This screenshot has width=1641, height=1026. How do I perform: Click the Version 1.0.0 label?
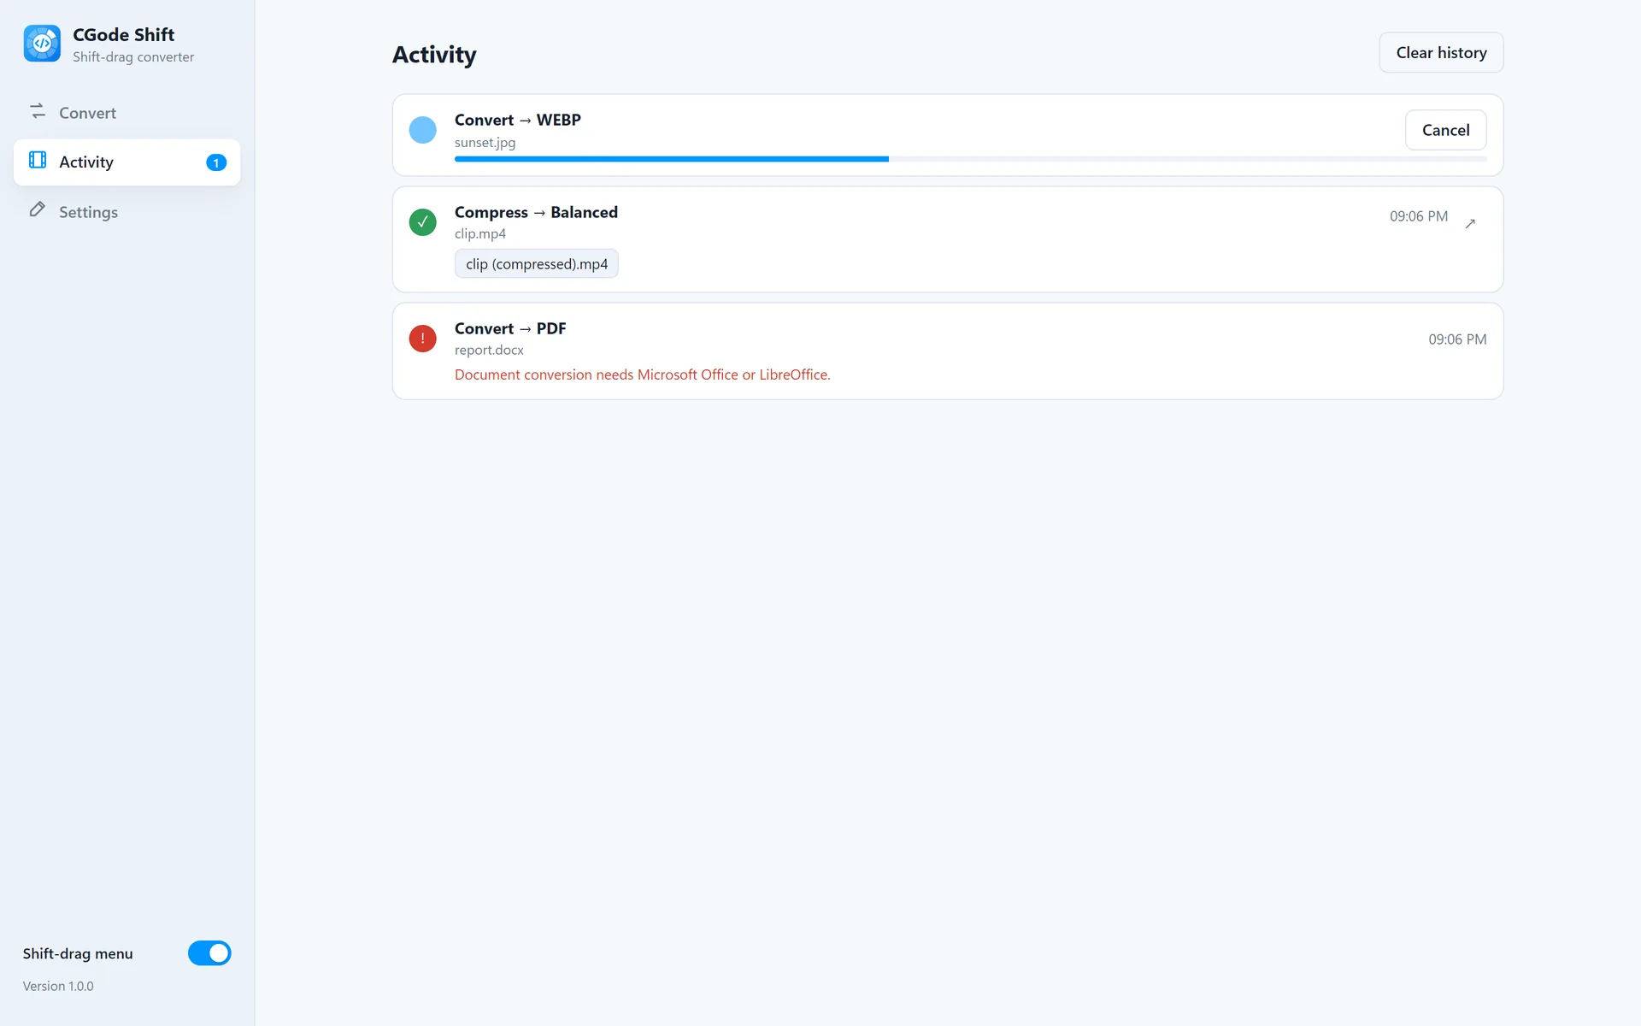pos(58,986)
